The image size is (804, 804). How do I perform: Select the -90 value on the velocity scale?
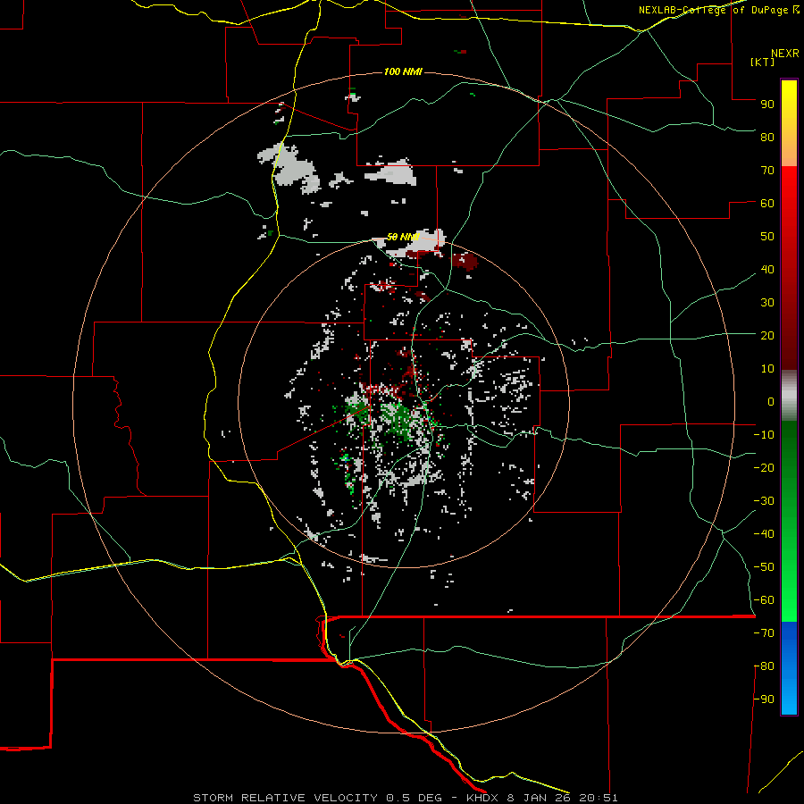tap(764, 699)
